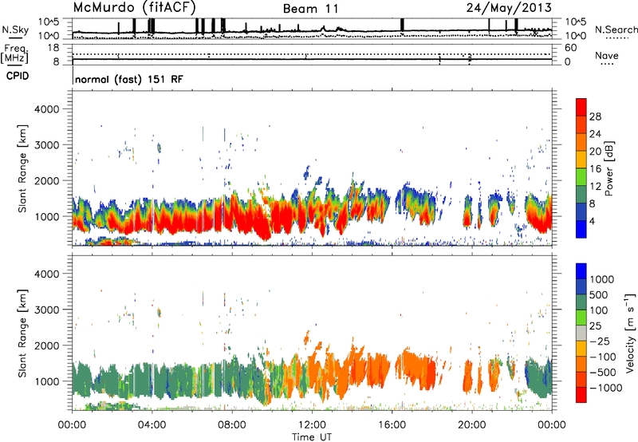
Task: Select the 'normal (fast) 151 RF' text
Action: (129, 79)
